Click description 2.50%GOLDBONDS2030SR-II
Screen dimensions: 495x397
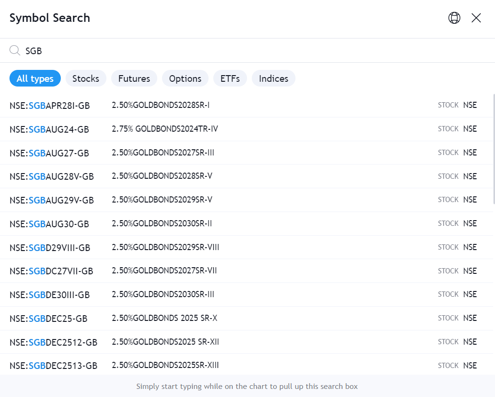click(162, 223)
